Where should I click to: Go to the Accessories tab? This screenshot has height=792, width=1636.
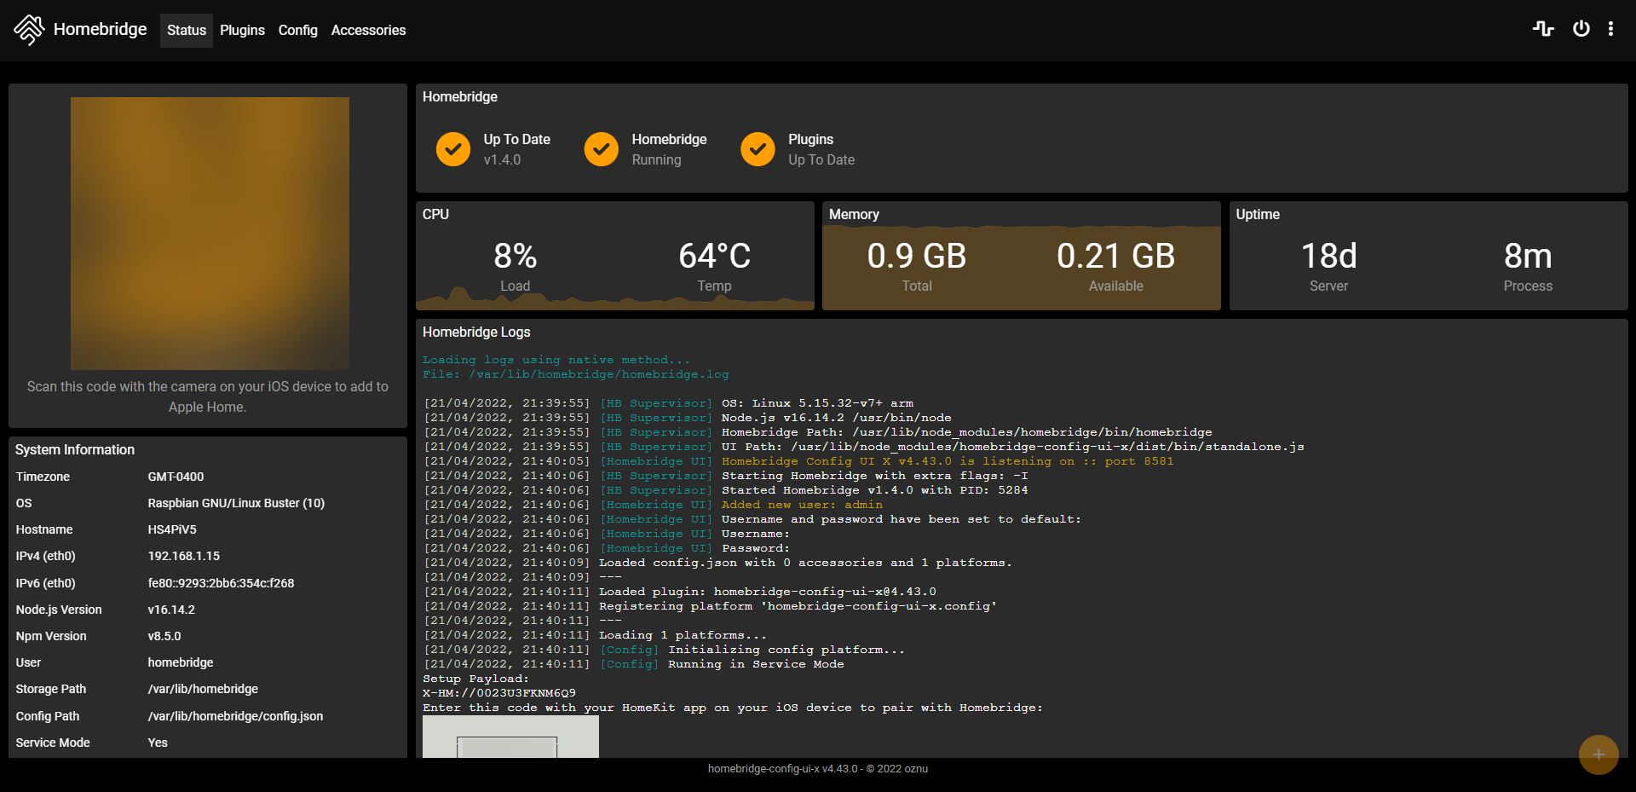(368, 30)
